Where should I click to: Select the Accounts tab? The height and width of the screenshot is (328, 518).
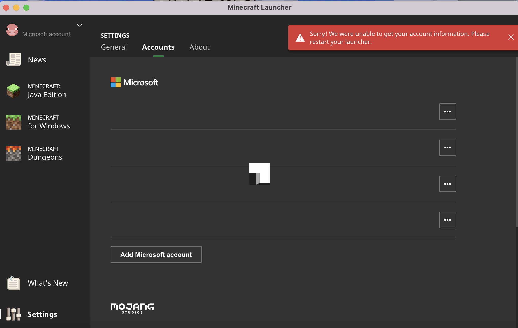158,47
